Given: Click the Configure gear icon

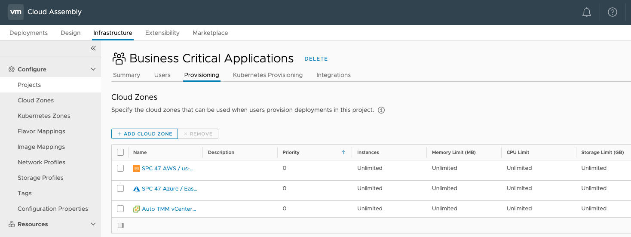Looking at the screenshot, I should pos(12,69).
